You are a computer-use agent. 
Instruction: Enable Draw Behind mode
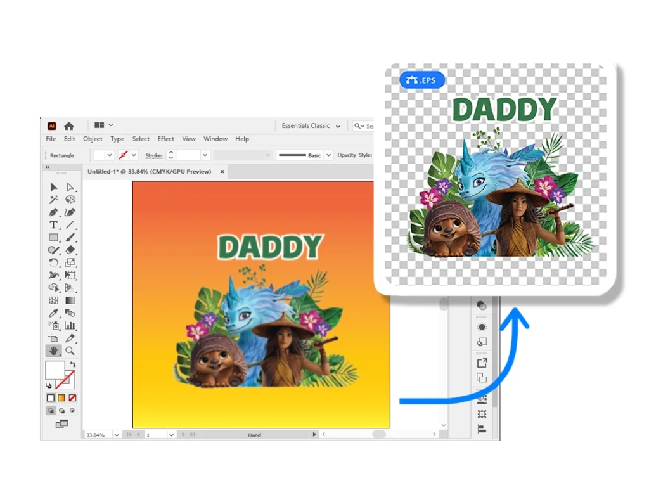coord(61,411)
